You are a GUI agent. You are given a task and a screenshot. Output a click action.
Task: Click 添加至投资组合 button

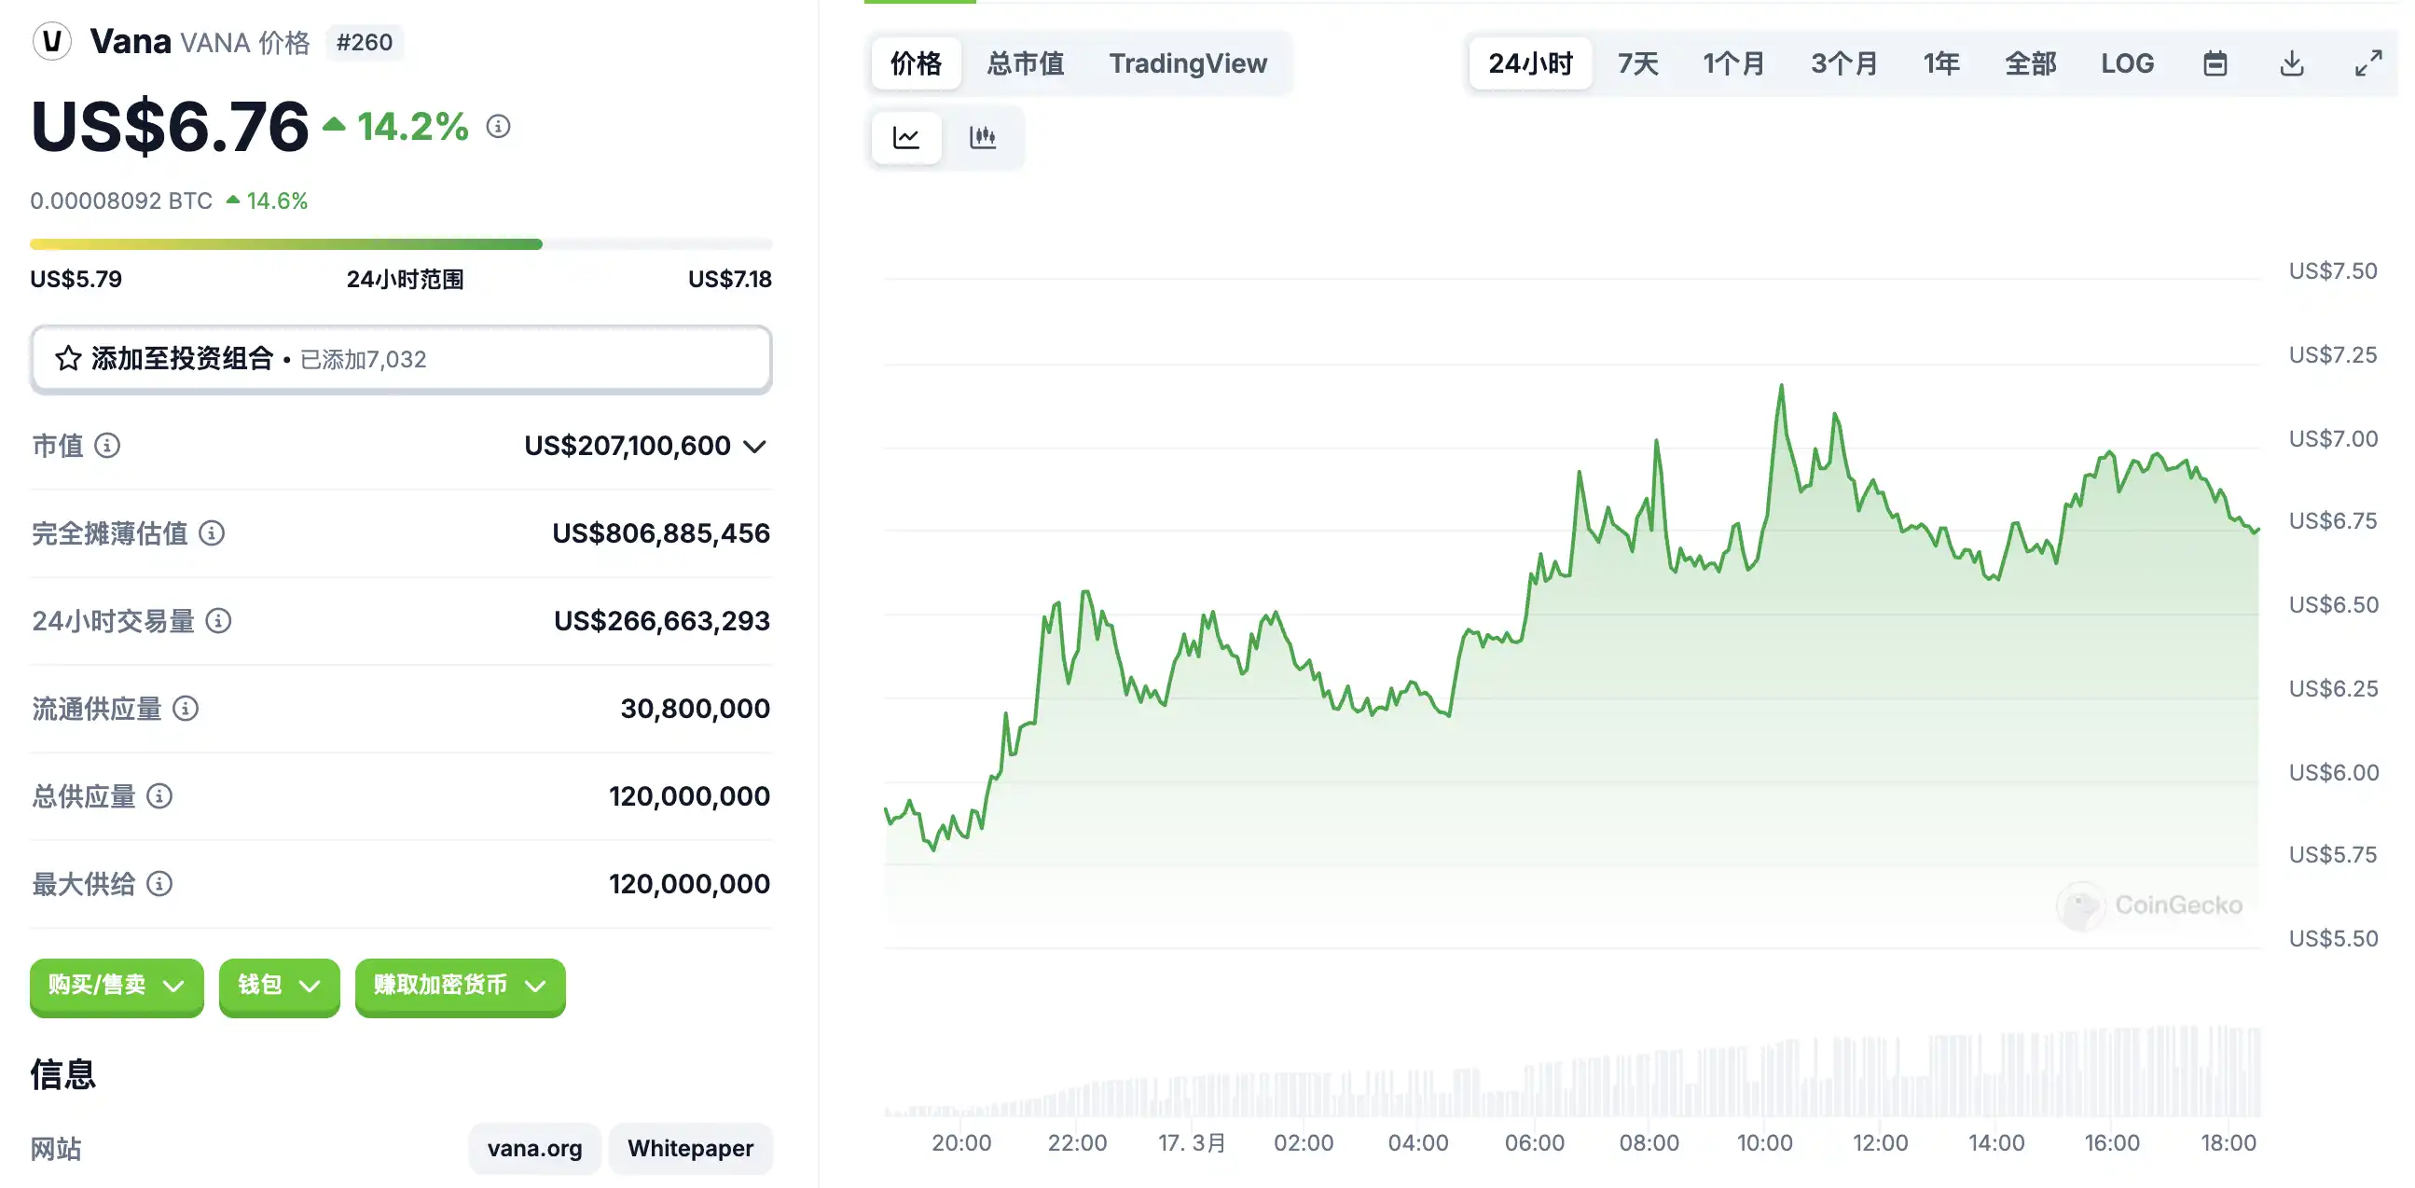coord(401,359)
